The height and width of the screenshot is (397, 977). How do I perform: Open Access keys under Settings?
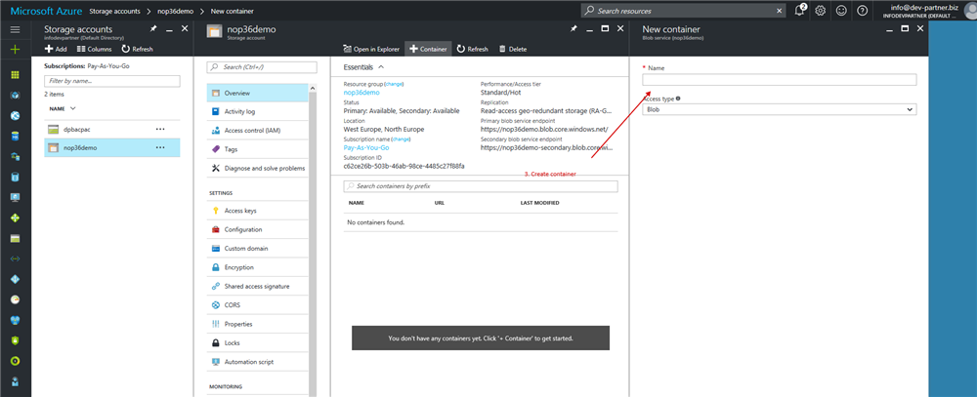[257, 211]
